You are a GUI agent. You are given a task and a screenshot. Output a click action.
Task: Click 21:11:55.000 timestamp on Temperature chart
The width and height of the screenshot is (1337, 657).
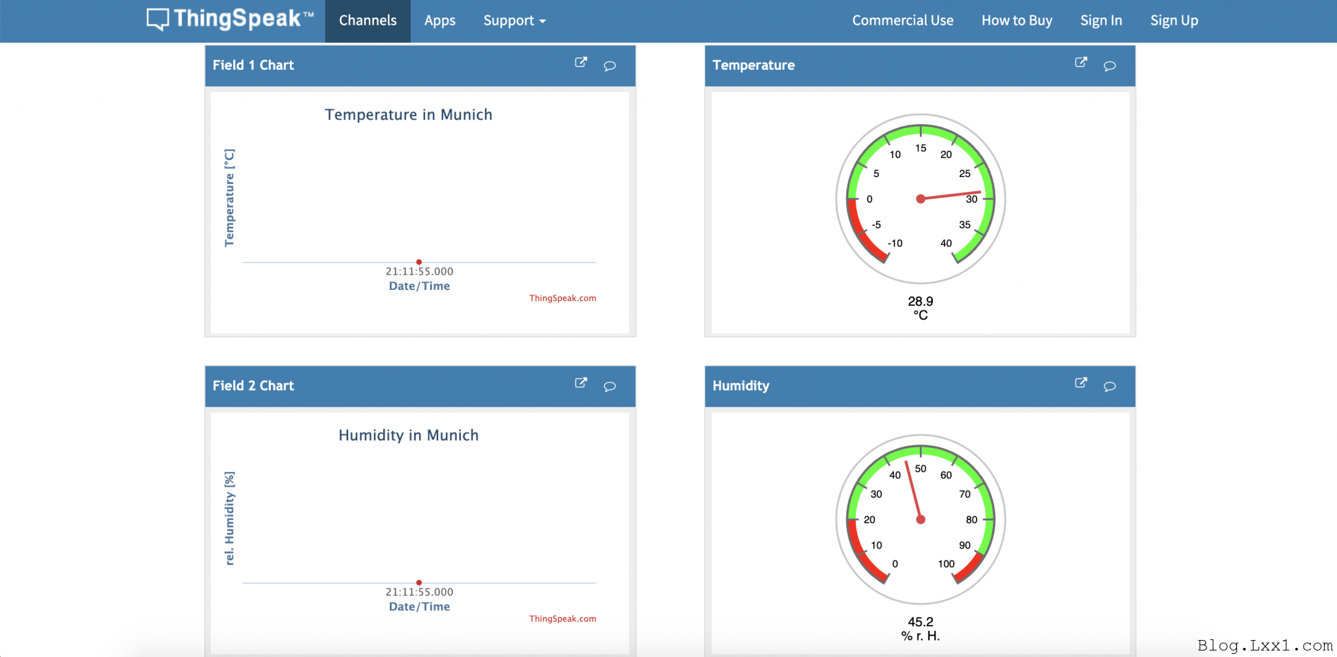(419, 271)
